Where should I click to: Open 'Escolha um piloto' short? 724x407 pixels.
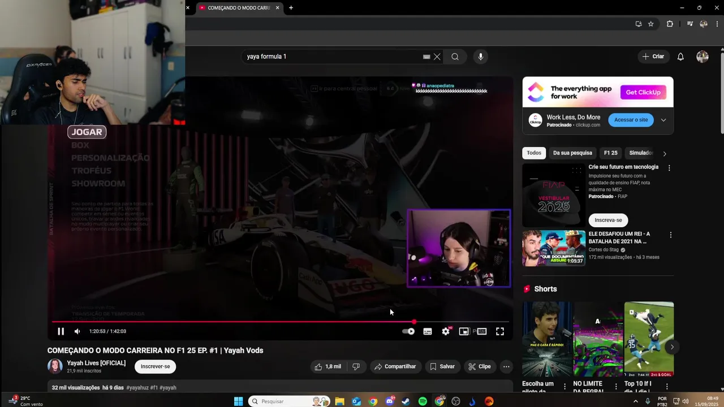(547, 339)
